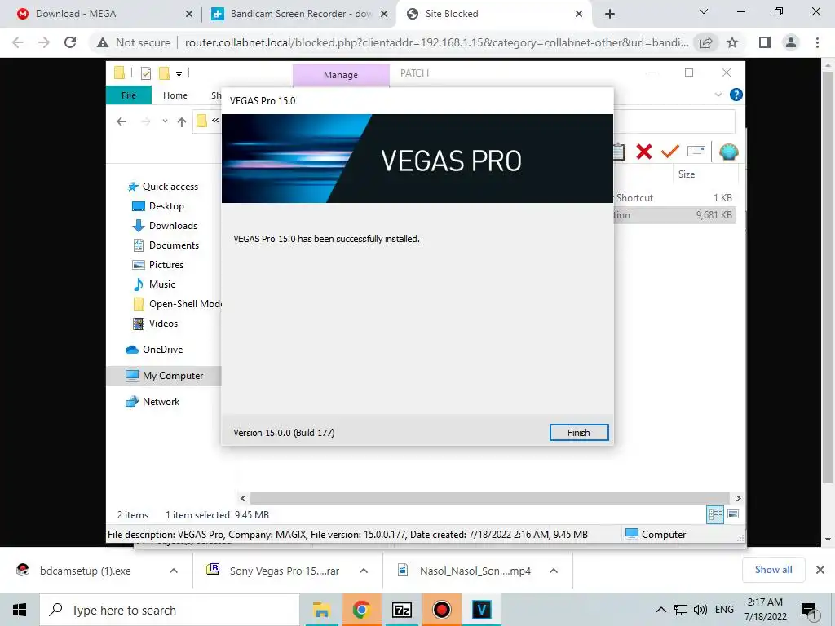Open Explorer help question mark
Viewport: 835px width, 626px height.
point(736,95)
